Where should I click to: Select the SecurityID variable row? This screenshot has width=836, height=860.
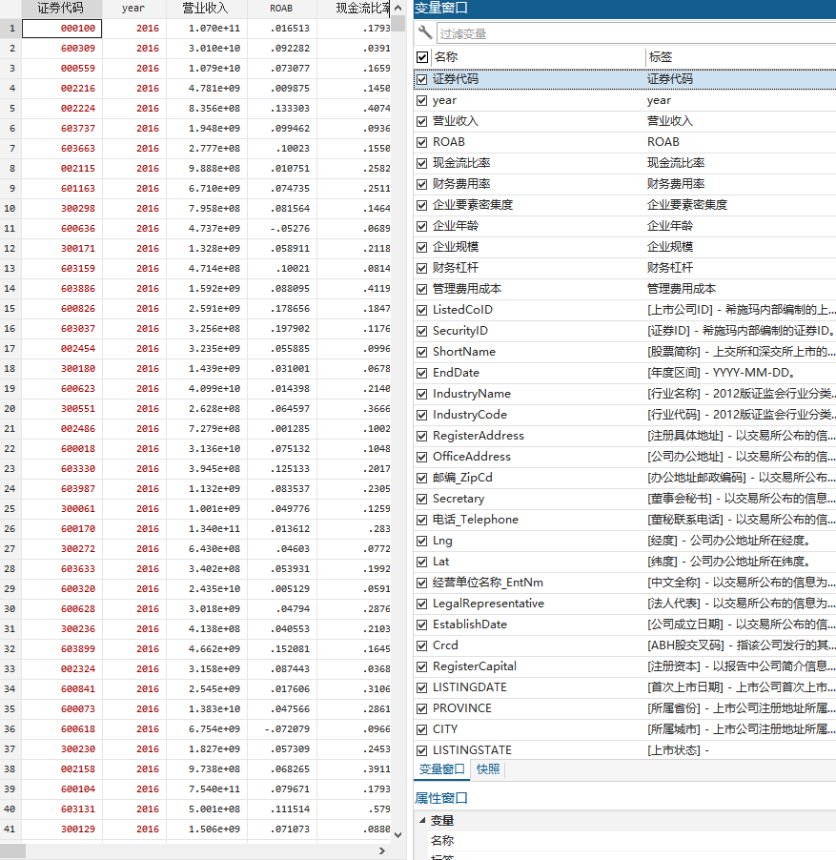460,331
